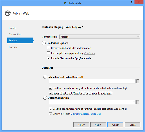Open DefaultConnection browse ellipsis button
Viewport: 145px width, 132px height.
[138, 102]
